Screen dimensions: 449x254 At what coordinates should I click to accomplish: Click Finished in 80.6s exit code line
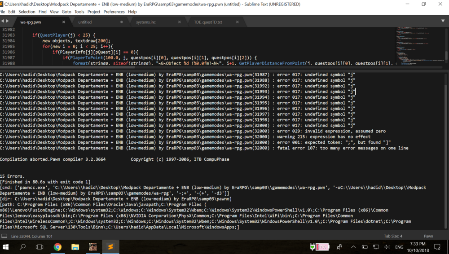(45, 182)
